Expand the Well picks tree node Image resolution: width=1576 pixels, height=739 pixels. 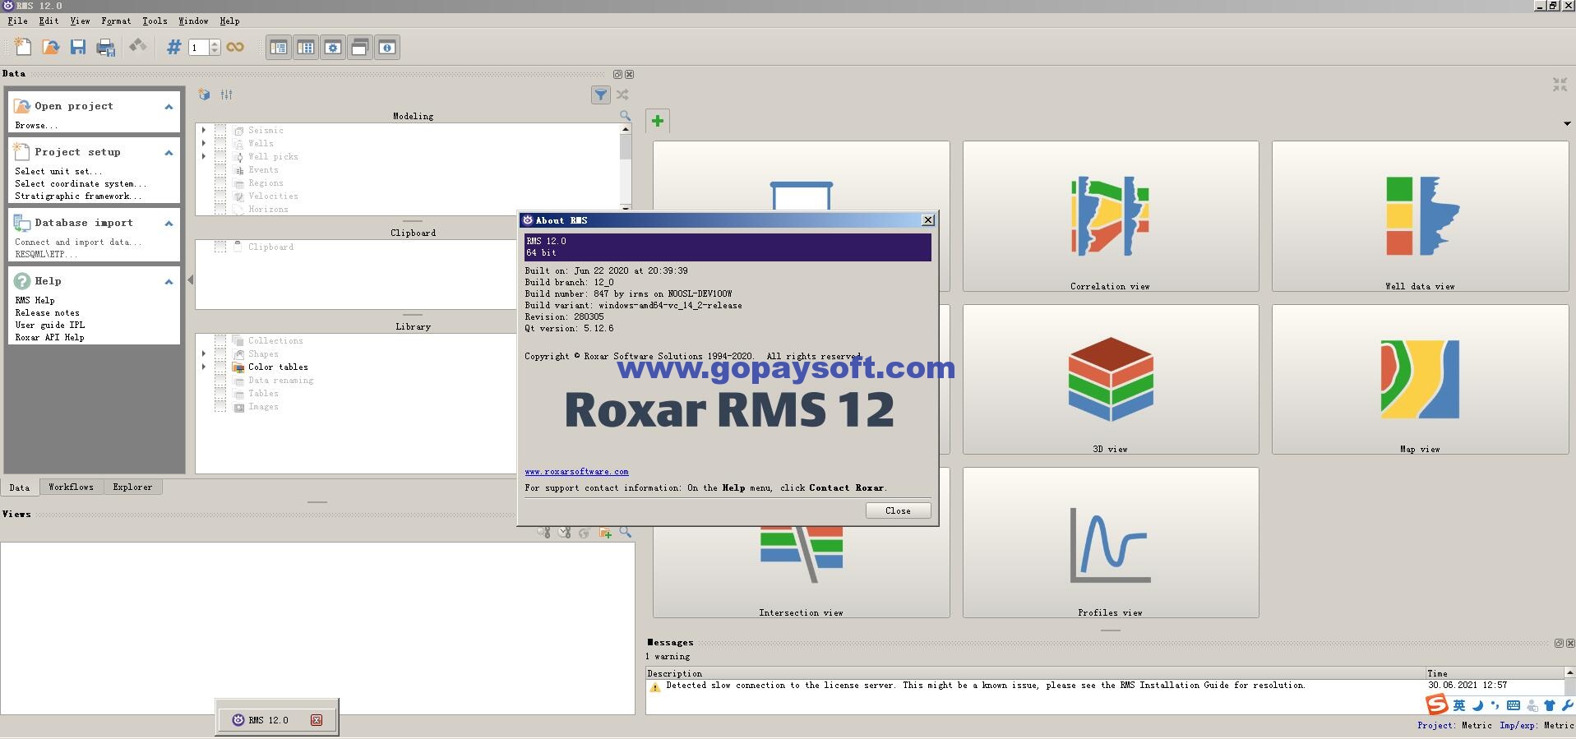[x=204, y=156]
